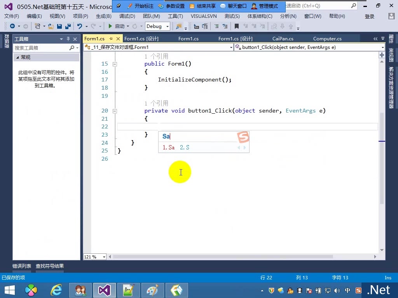Select the Save All toolbar icon
Image resolution: width=398 pixels, height=298 pixels.
tap(68, 27)
